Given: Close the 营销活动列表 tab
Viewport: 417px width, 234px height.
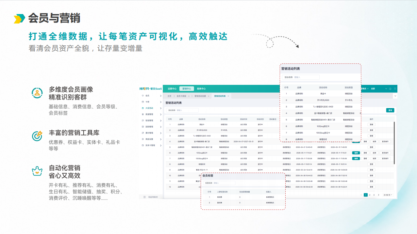Looking at the screenshot, I should tap(228, 96).
